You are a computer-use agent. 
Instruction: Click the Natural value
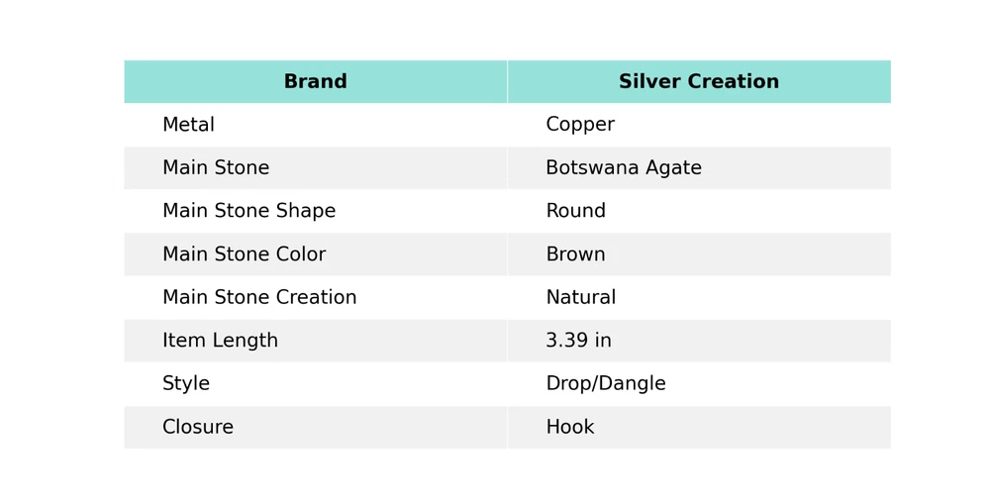(580, 298)
